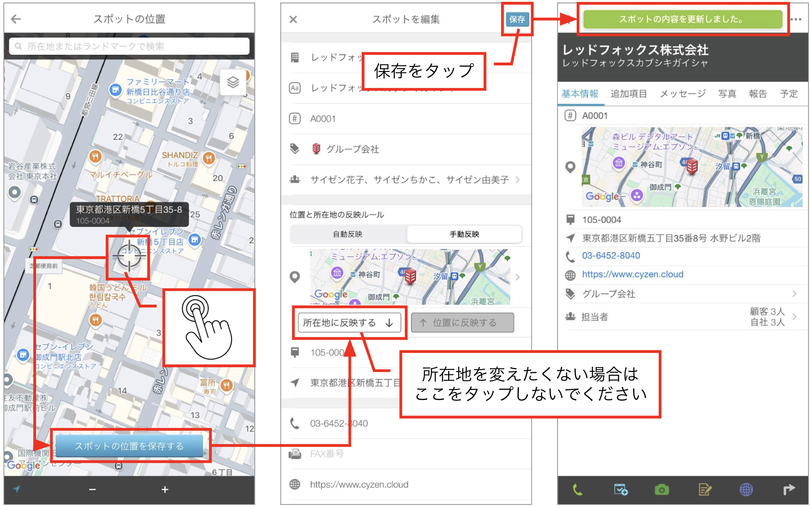
Task: Switch to the メッセージ tab
Action: click(x=683, y=94)
